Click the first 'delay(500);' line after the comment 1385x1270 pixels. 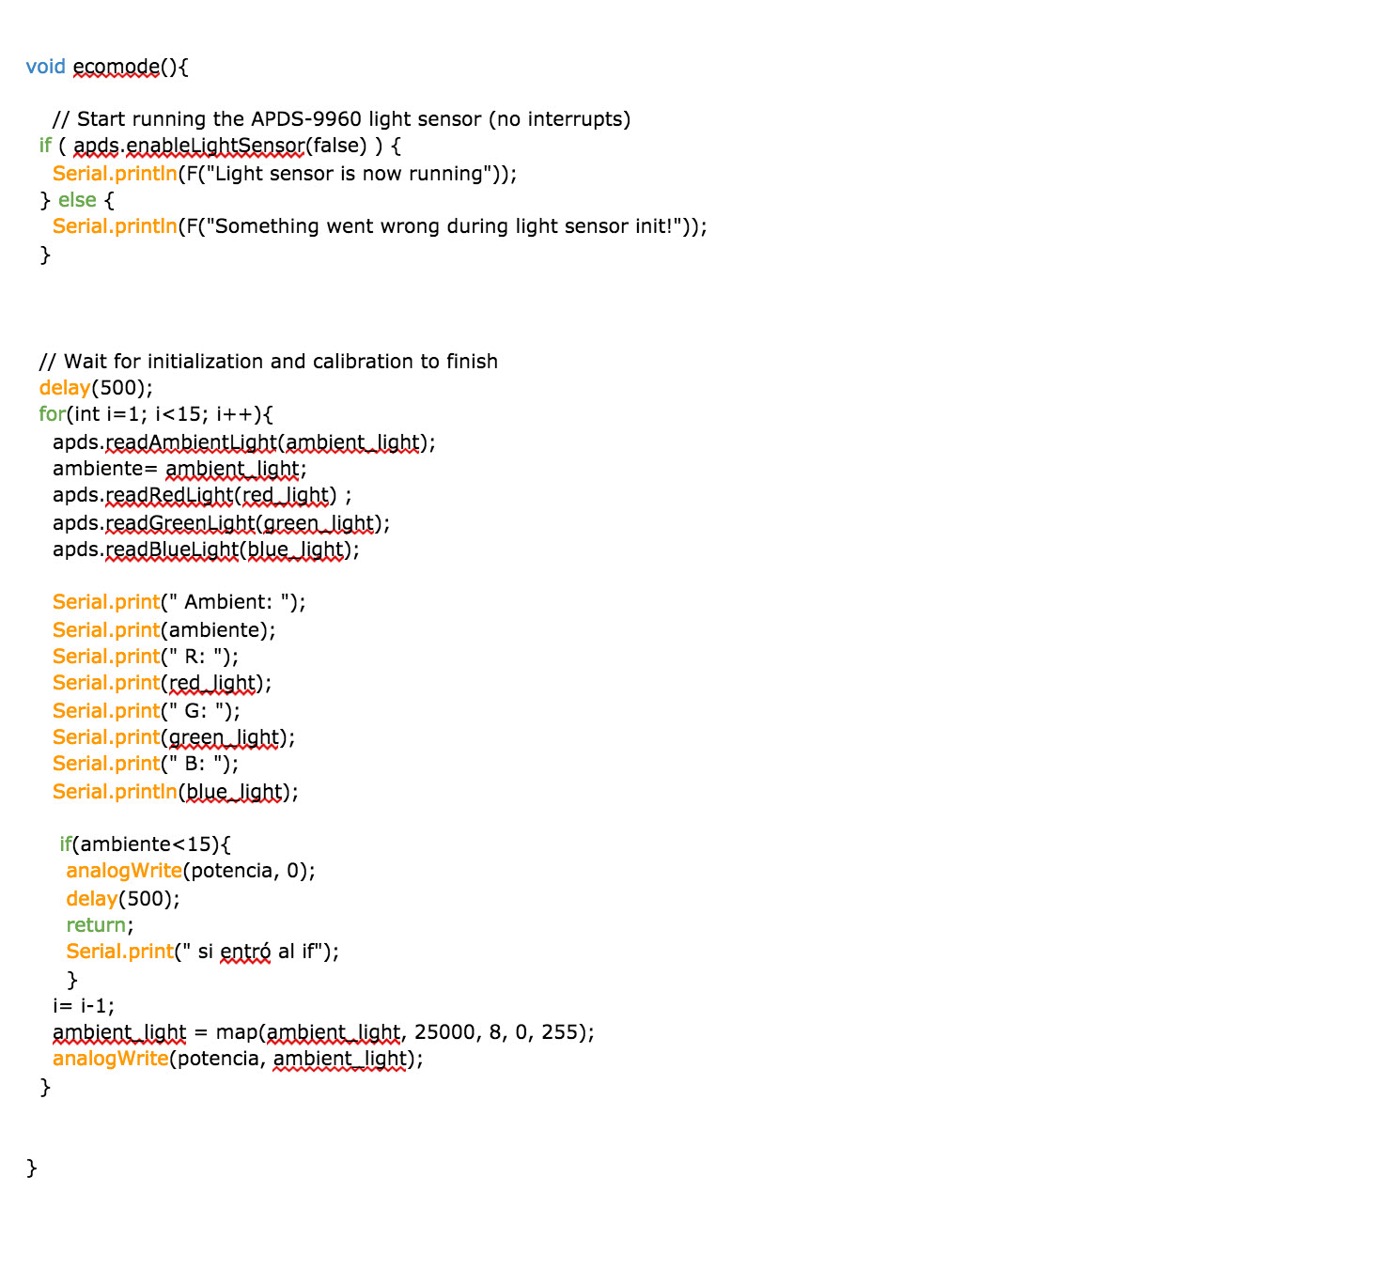pyautogui.click(x=96, y=388)
